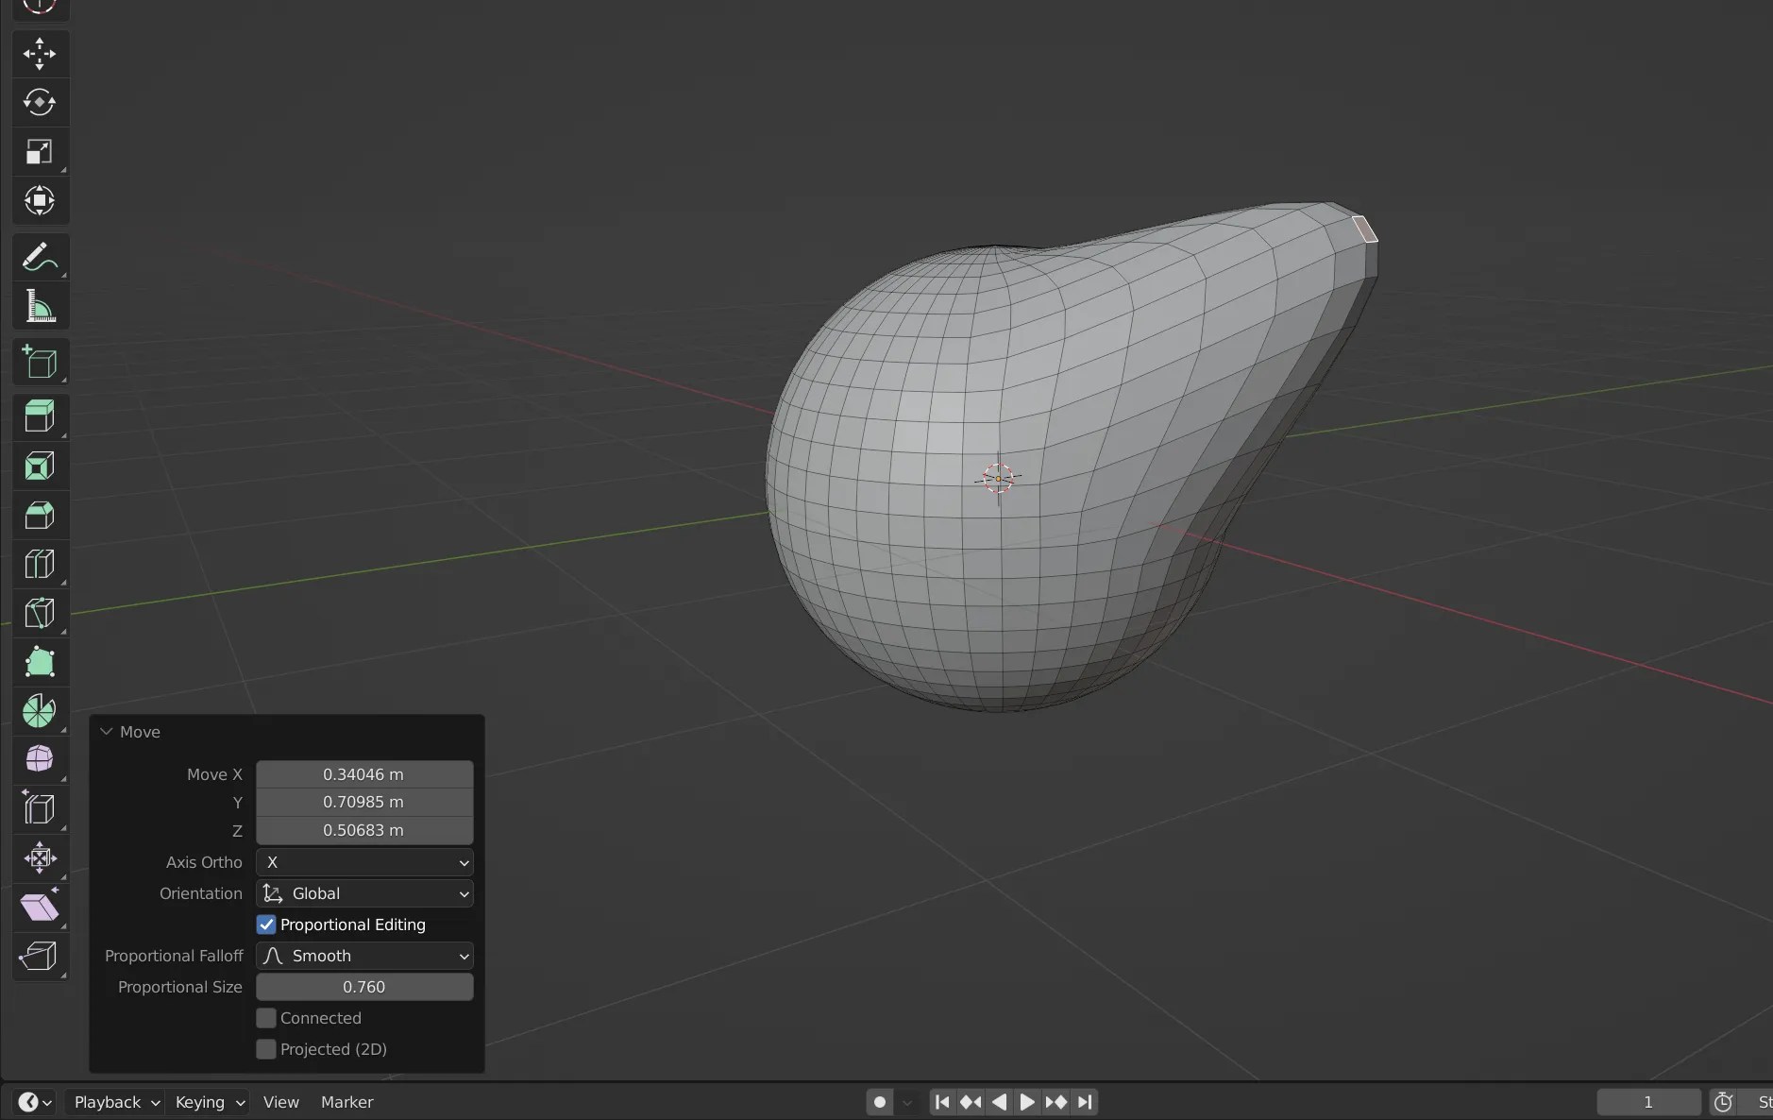Viewport: 1773px width, 1120px height.
Task: Click the Move X value field
Action: coord(364,773)
